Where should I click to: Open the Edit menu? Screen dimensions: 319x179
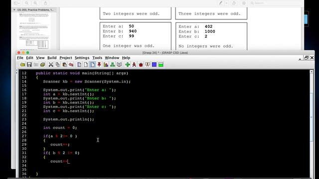pyautogui.click(x=30, y=58)
